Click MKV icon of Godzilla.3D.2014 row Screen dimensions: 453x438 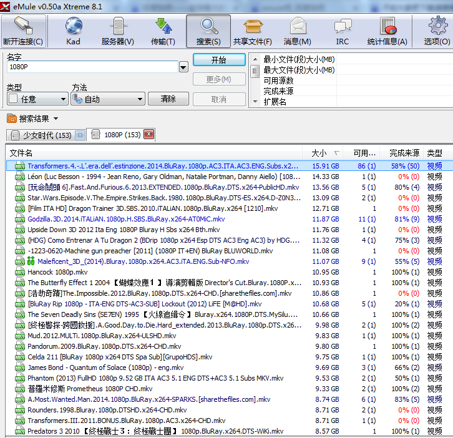coord(19,219)
